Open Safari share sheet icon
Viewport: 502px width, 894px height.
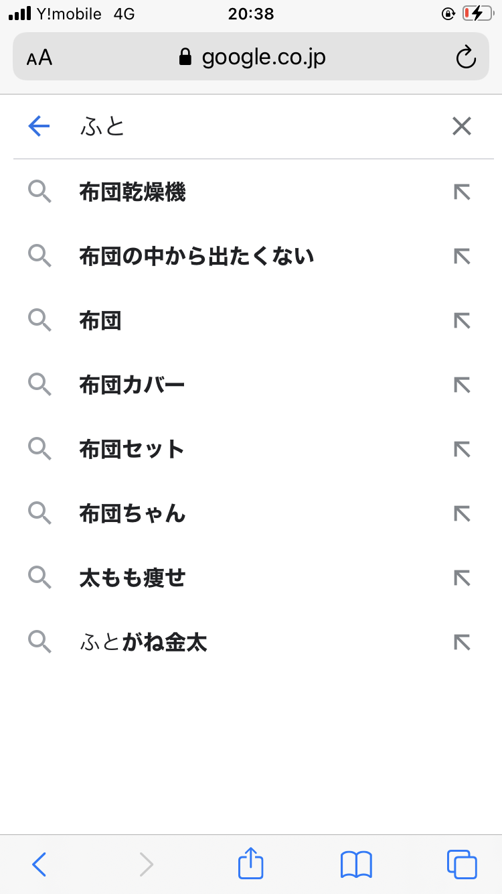click(251, 864)
